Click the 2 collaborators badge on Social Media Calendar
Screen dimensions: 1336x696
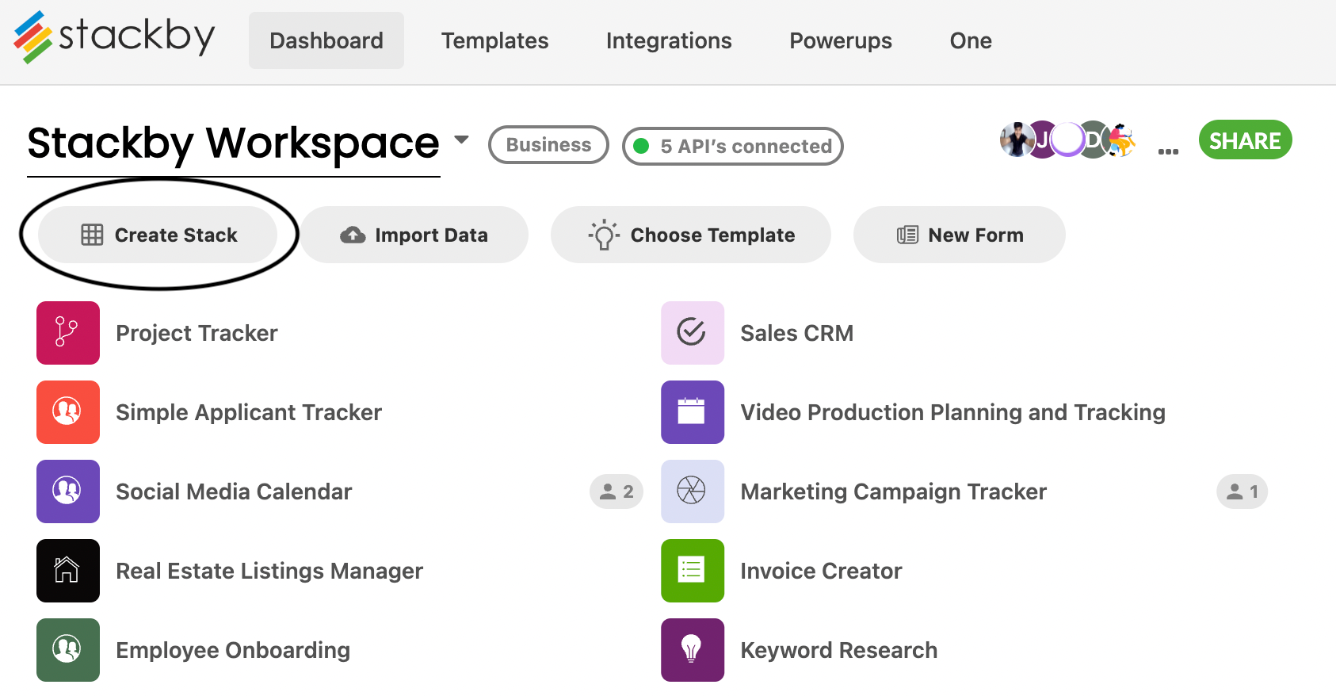coord(616,491)
